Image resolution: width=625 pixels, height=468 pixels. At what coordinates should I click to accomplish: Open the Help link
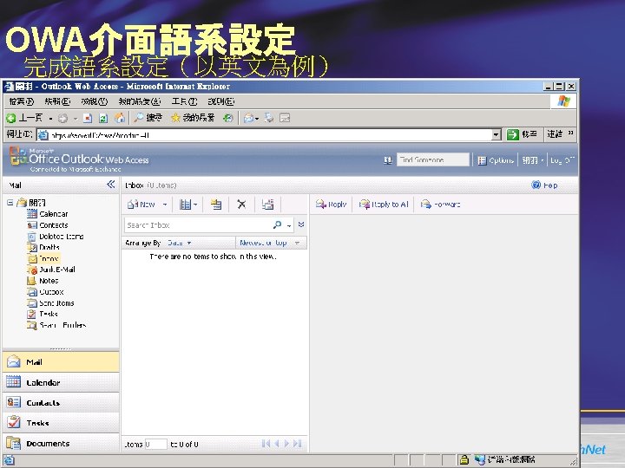(544, 185)
